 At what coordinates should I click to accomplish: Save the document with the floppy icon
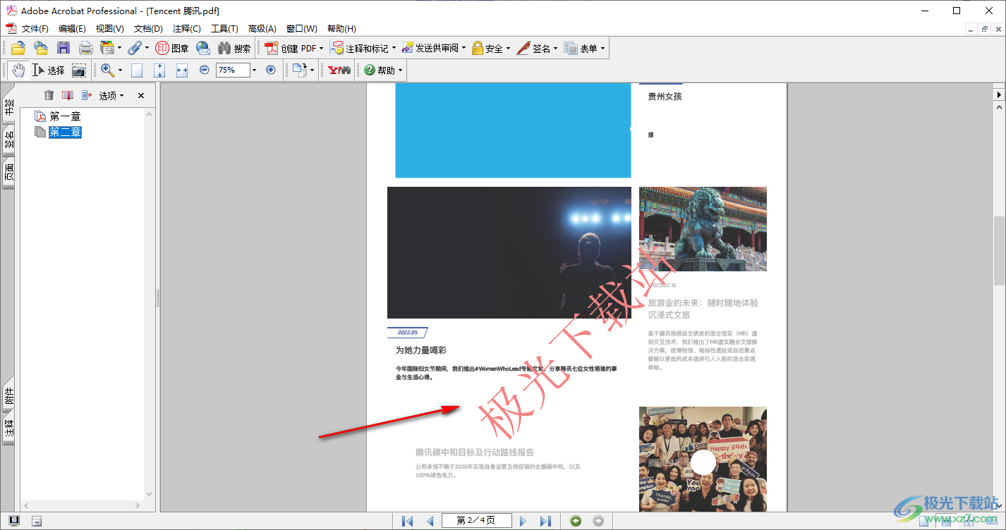coord(63,48)
